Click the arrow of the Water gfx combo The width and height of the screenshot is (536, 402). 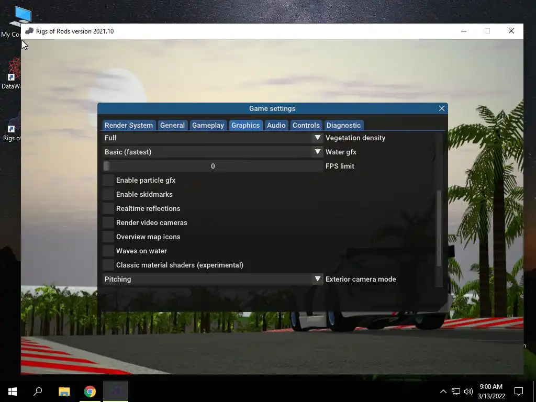pyautogui.click(x=318, y=152)
